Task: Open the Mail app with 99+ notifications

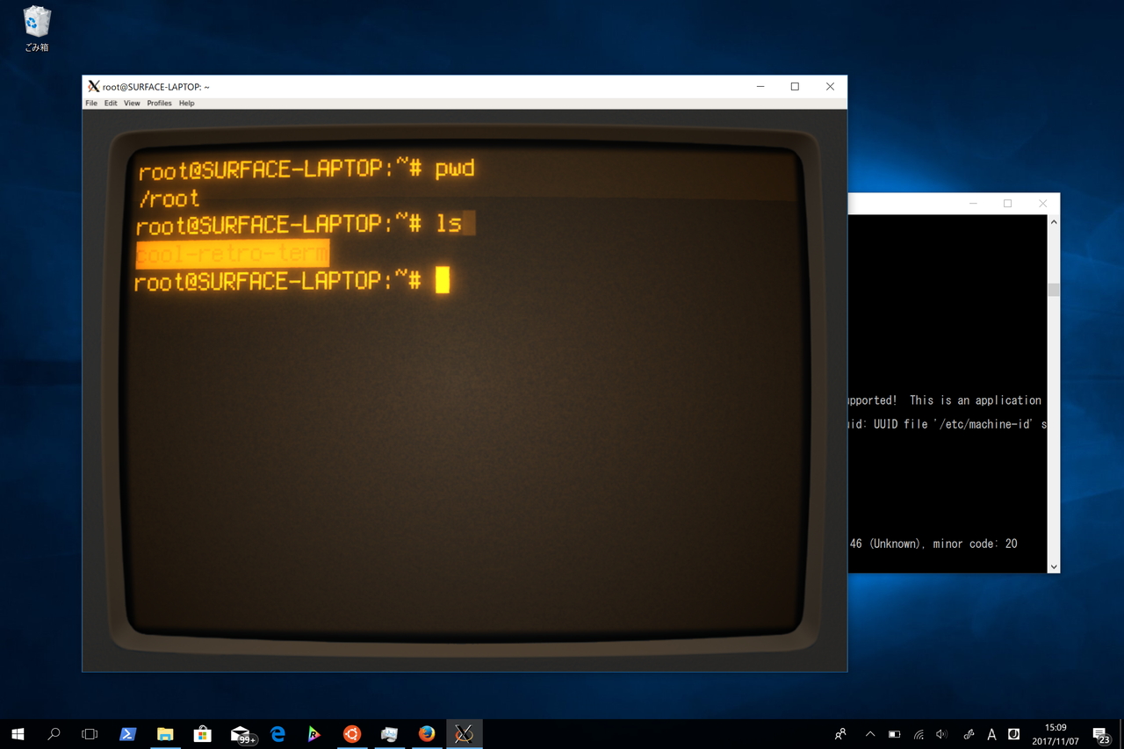Action: (x=241, y=733)
